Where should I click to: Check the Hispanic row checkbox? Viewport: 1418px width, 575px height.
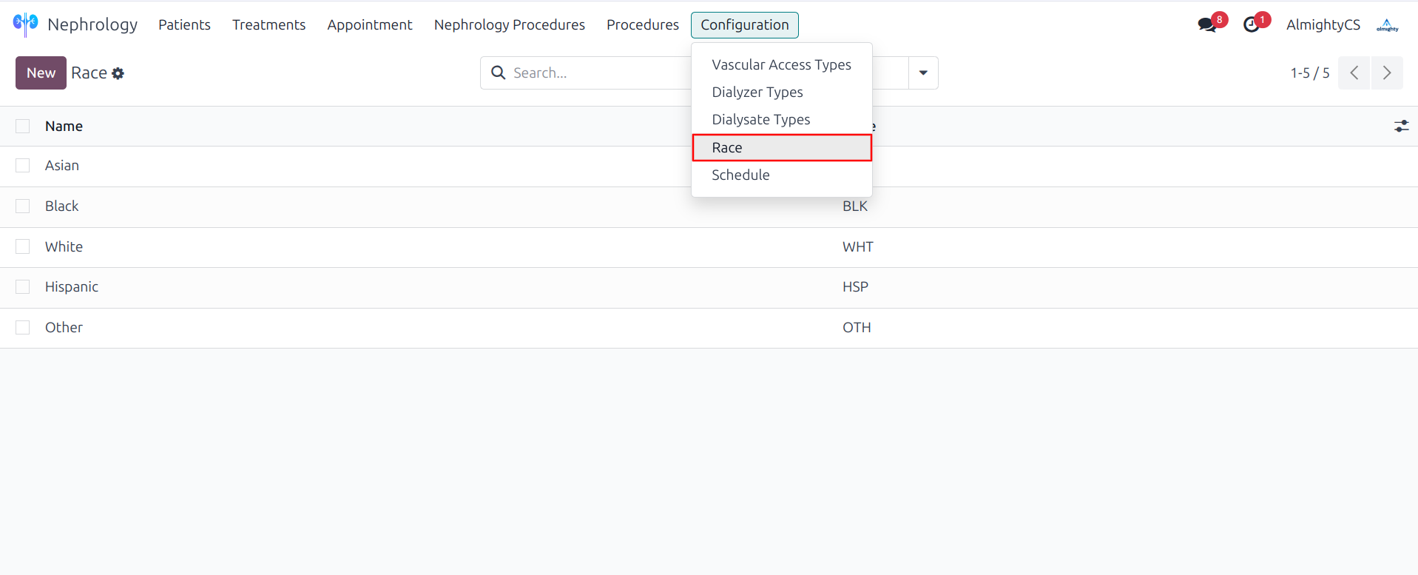[23, 287]
